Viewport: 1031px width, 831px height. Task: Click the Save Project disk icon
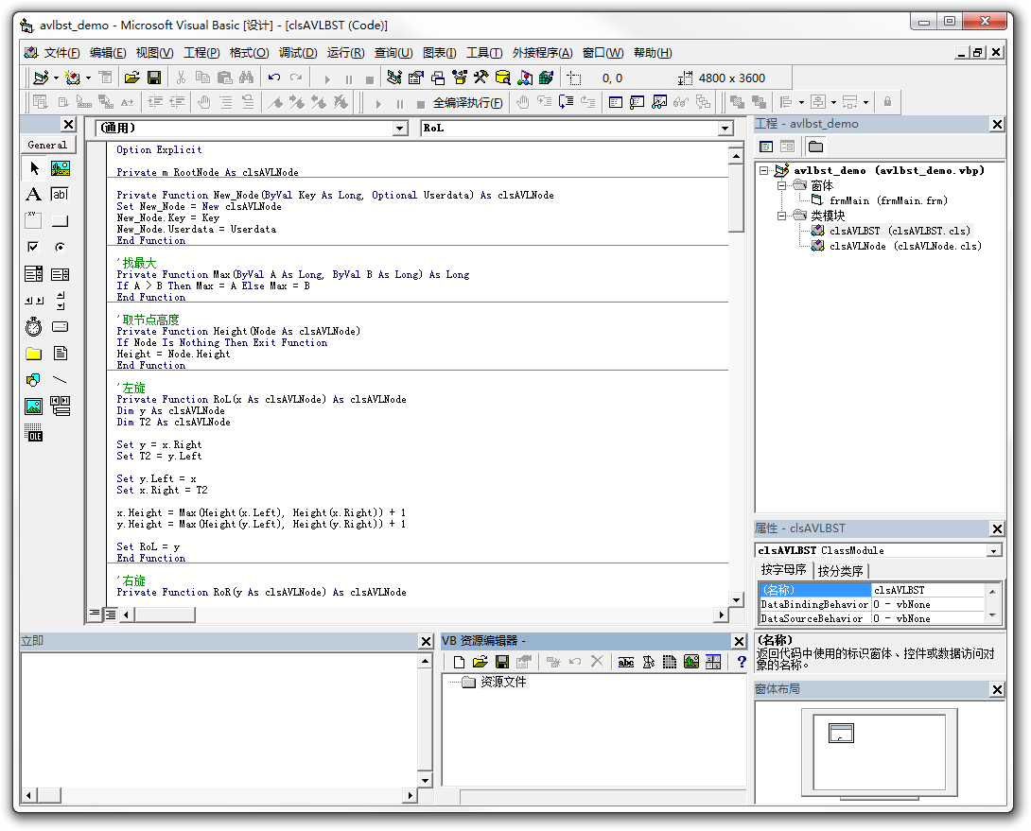[153, 78]
